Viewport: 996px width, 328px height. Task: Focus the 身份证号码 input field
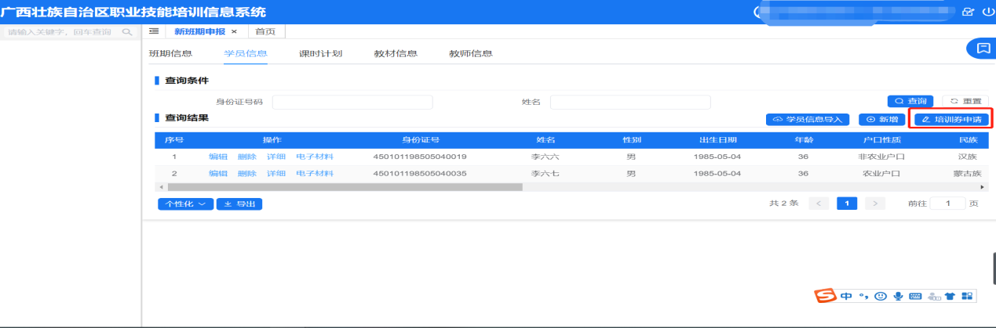click(352, 102)
